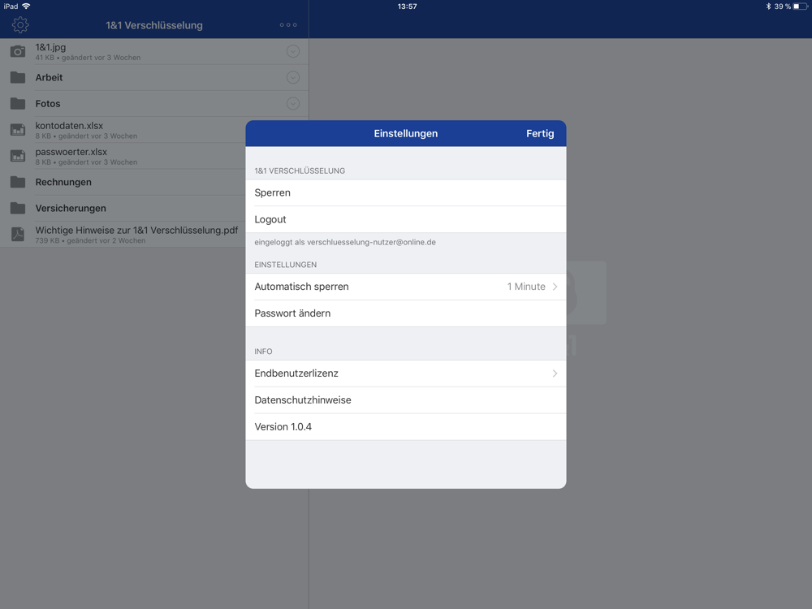Click the 39 % battery percentage
812x609 pixels.
point(783,6)
